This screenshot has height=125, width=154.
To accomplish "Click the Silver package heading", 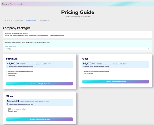I will point(10,96).
